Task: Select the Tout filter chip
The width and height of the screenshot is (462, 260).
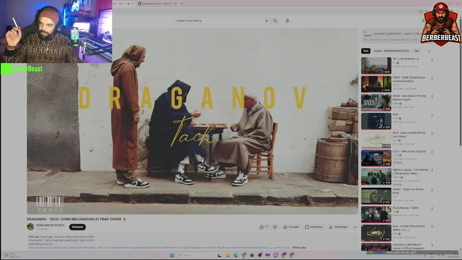Action: click(366, 51)
